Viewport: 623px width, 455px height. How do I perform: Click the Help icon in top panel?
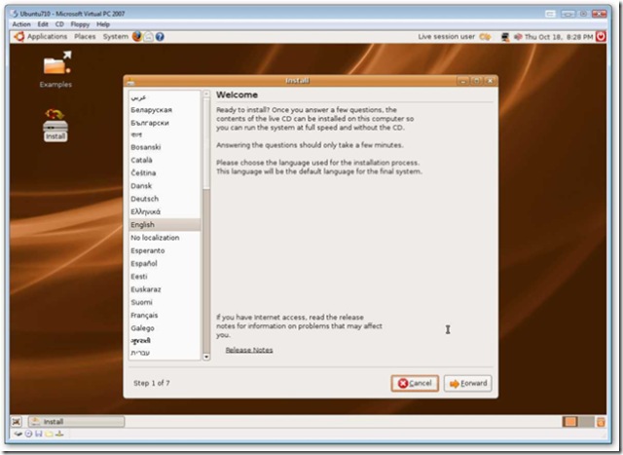point(160,36)
